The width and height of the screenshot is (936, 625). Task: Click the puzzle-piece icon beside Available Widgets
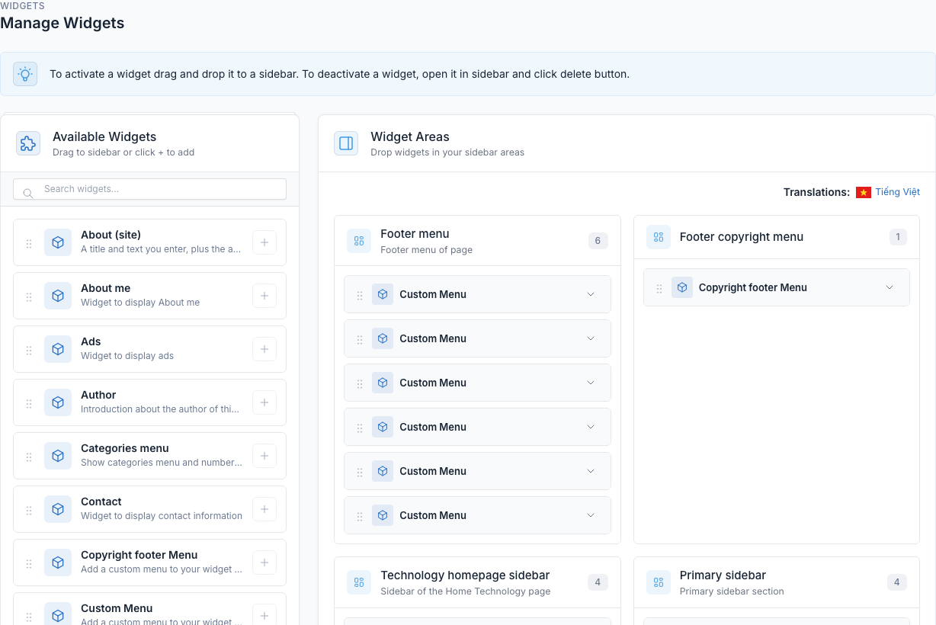click(x=28, y=143)
